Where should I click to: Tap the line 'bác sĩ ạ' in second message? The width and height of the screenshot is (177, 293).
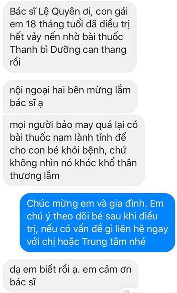tap(26, 103)
